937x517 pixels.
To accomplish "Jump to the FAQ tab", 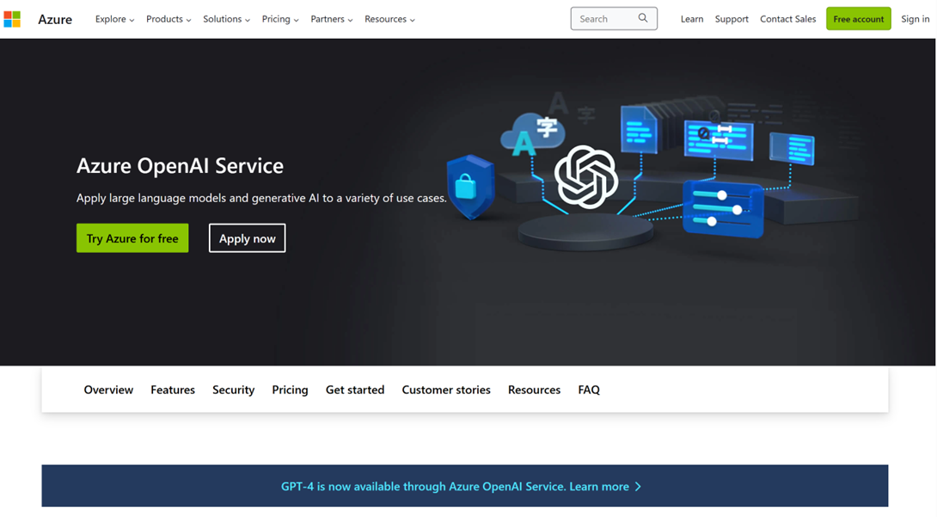I will pos(589,390).
